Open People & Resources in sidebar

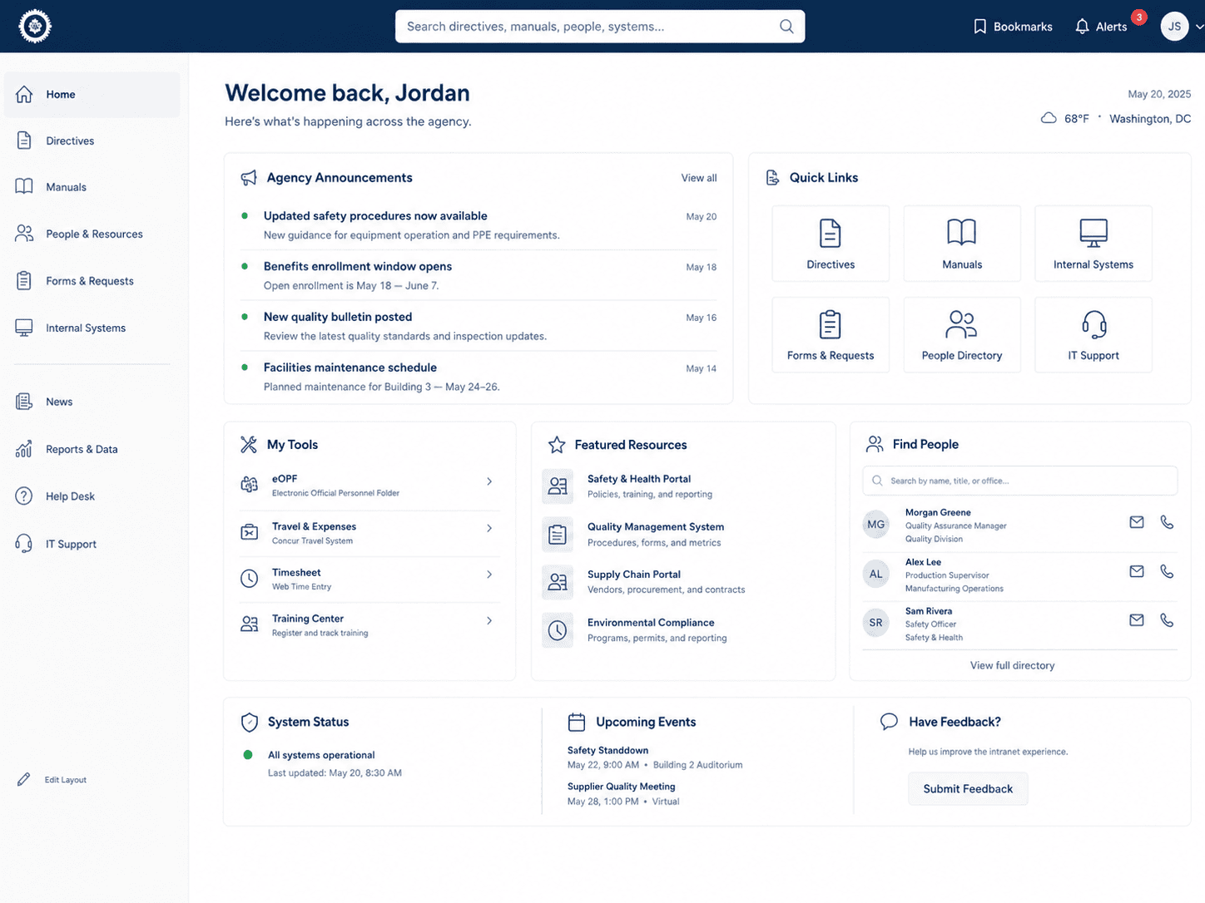tap(92, 234)
